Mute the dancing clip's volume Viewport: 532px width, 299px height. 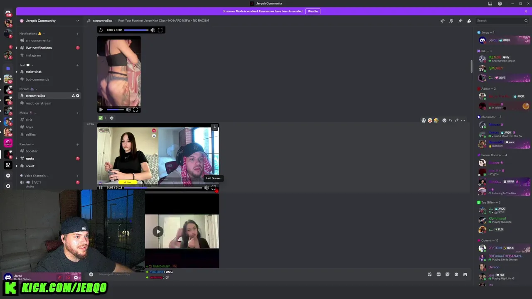point(128,110)
